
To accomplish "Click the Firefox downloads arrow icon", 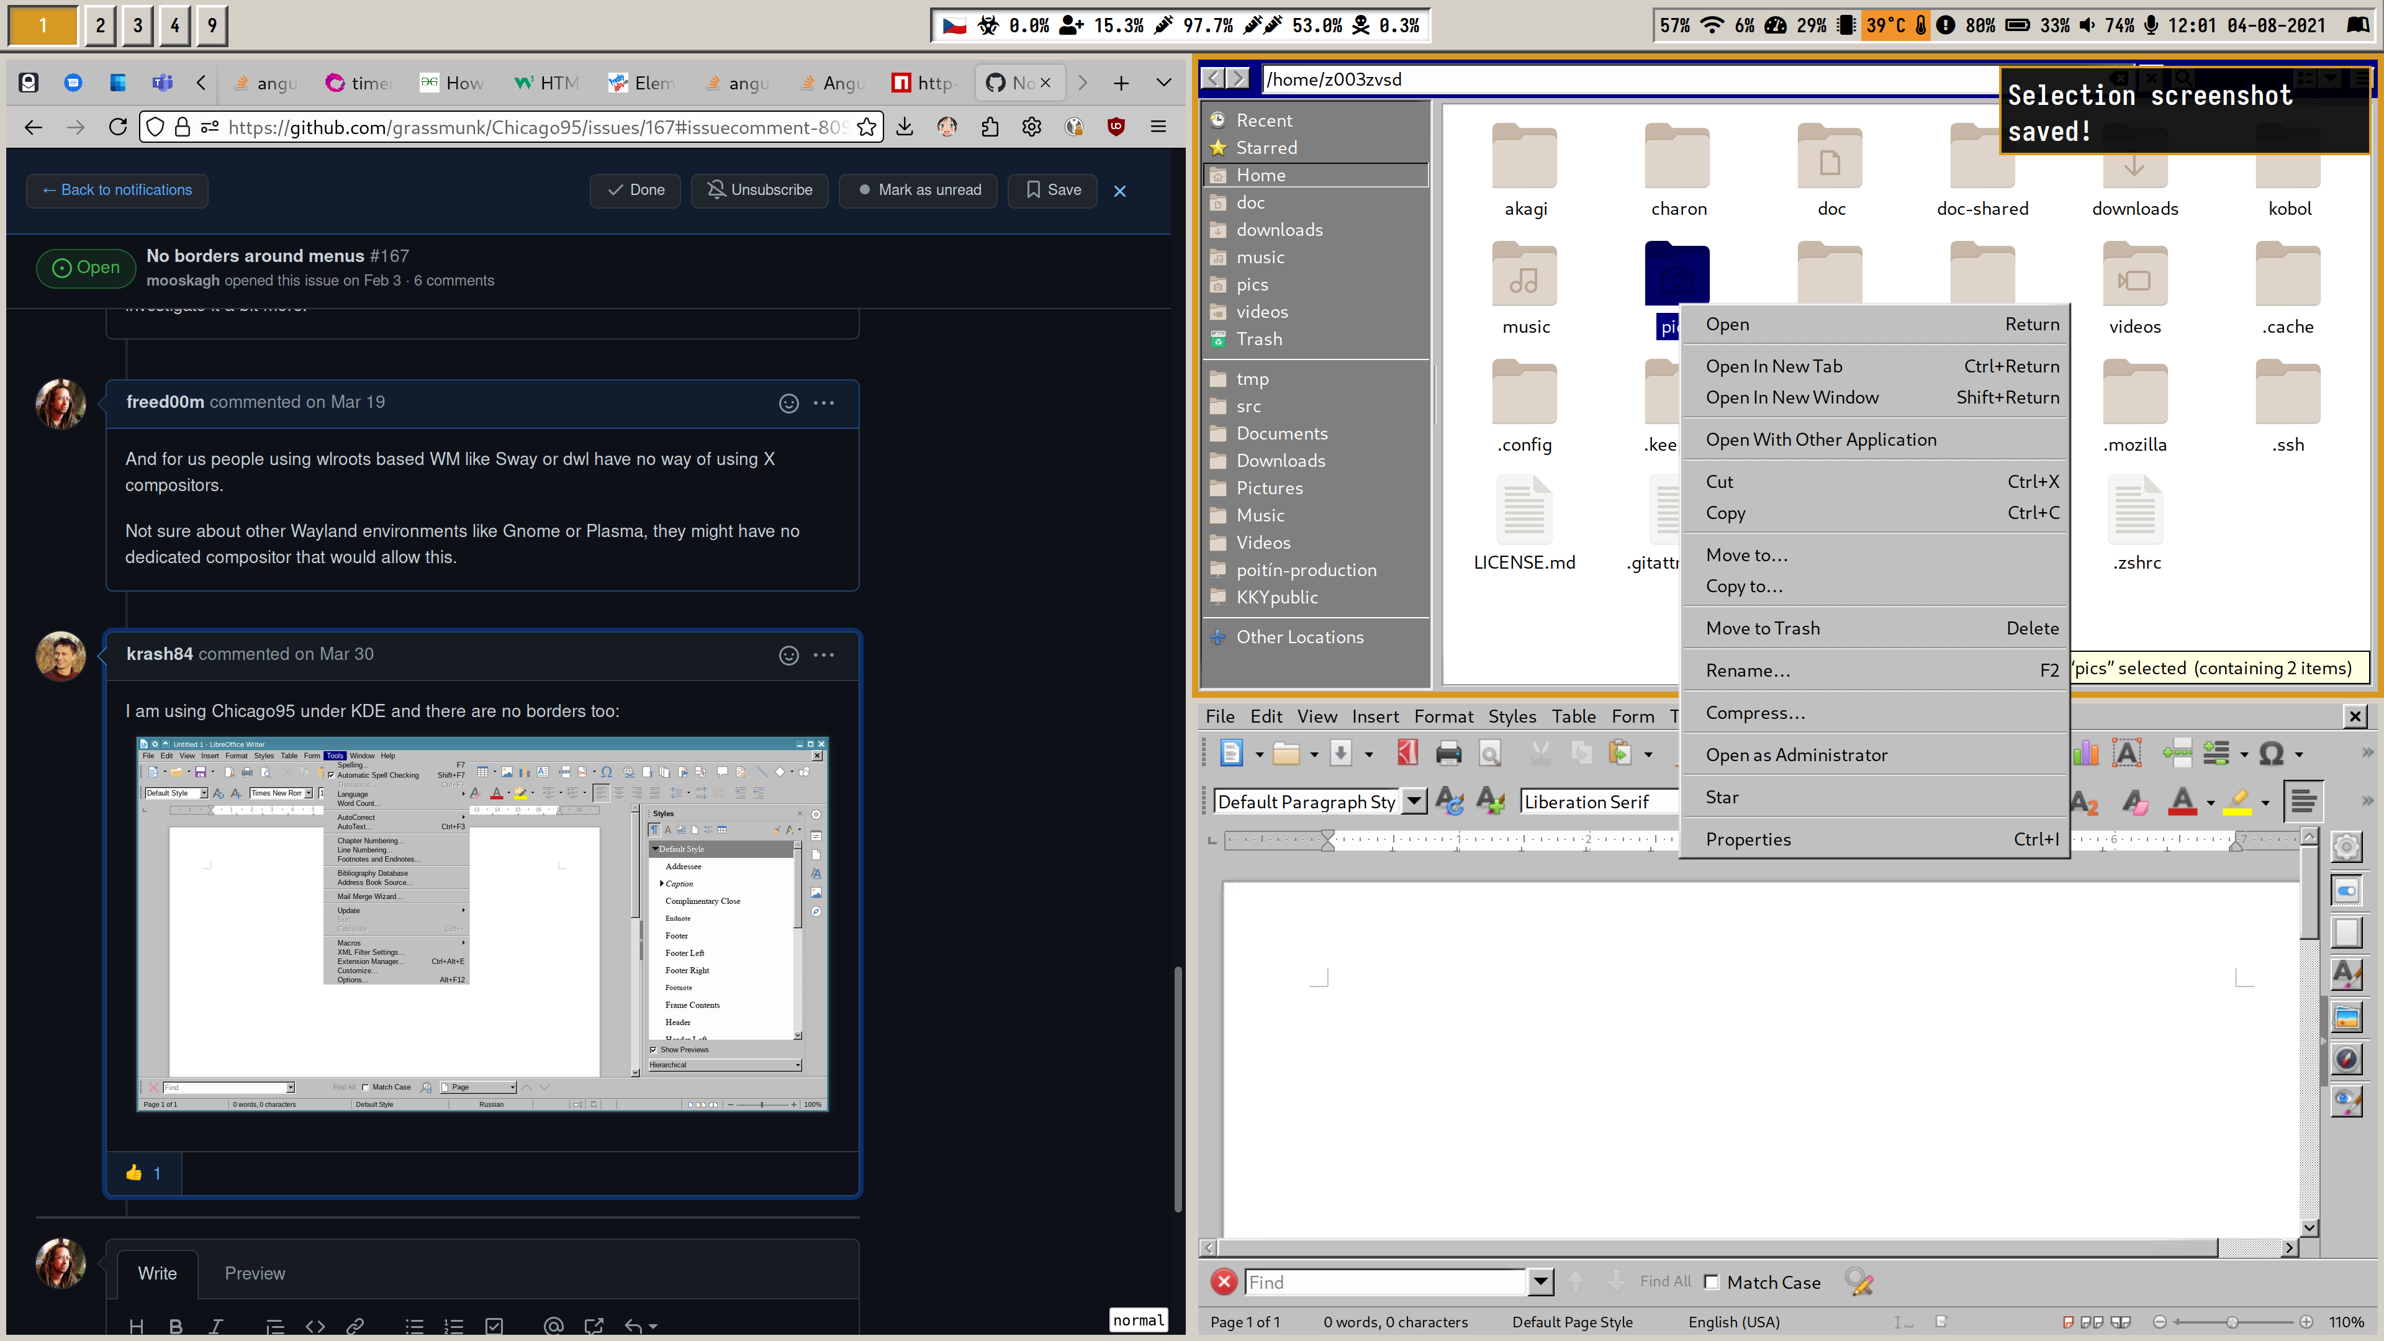I will point(905,128).
